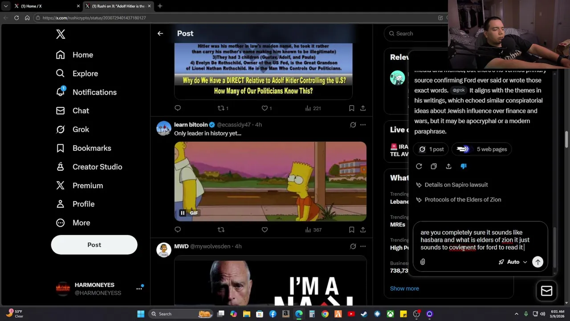The image size is (570, 321).
Task: Send the Grok message with the arrow button
Action: pos(538,262)
